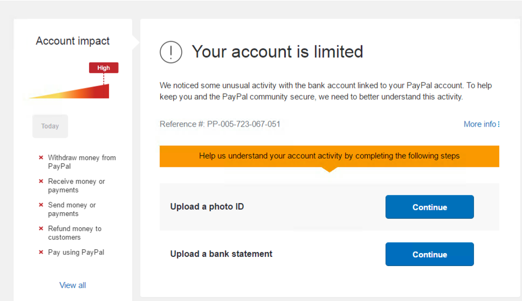Open View all account impacts
522x301 pixels.
tap(73, 285)
